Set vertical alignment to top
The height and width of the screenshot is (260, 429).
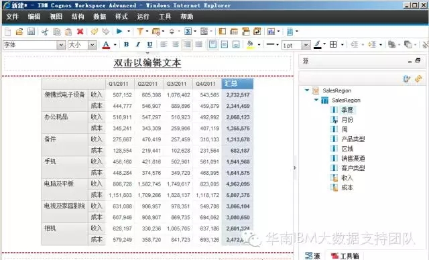pos(212,44)
